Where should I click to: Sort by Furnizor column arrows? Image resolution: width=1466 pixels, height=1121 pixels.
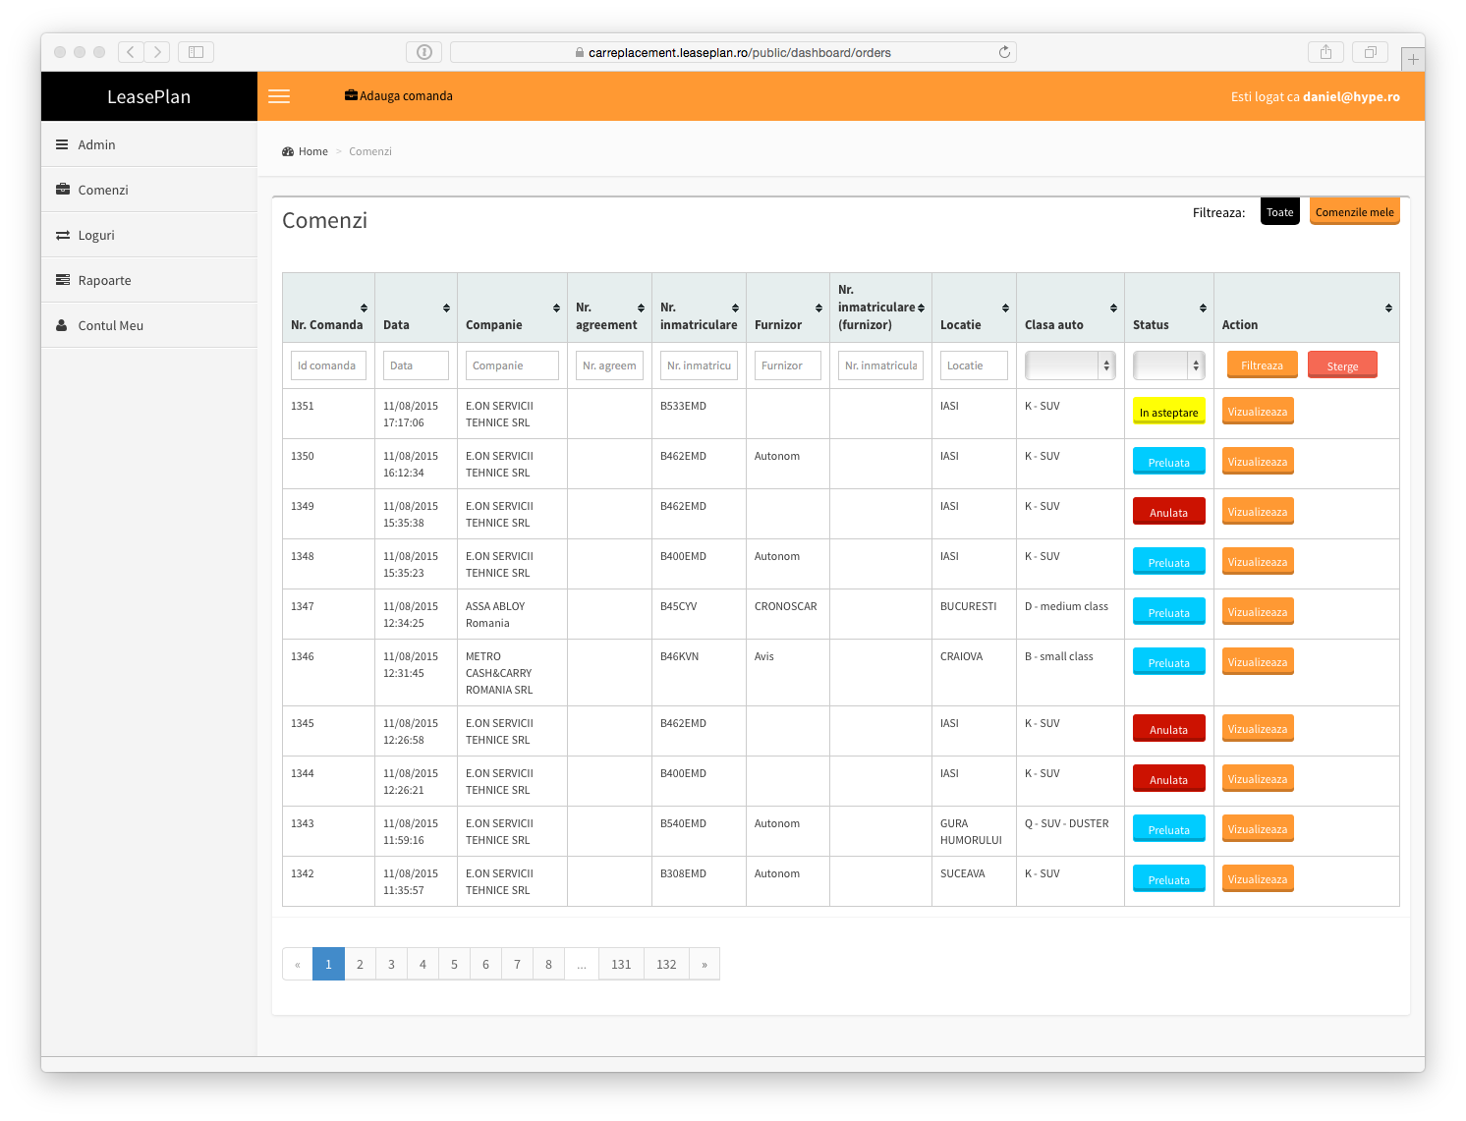818,308
